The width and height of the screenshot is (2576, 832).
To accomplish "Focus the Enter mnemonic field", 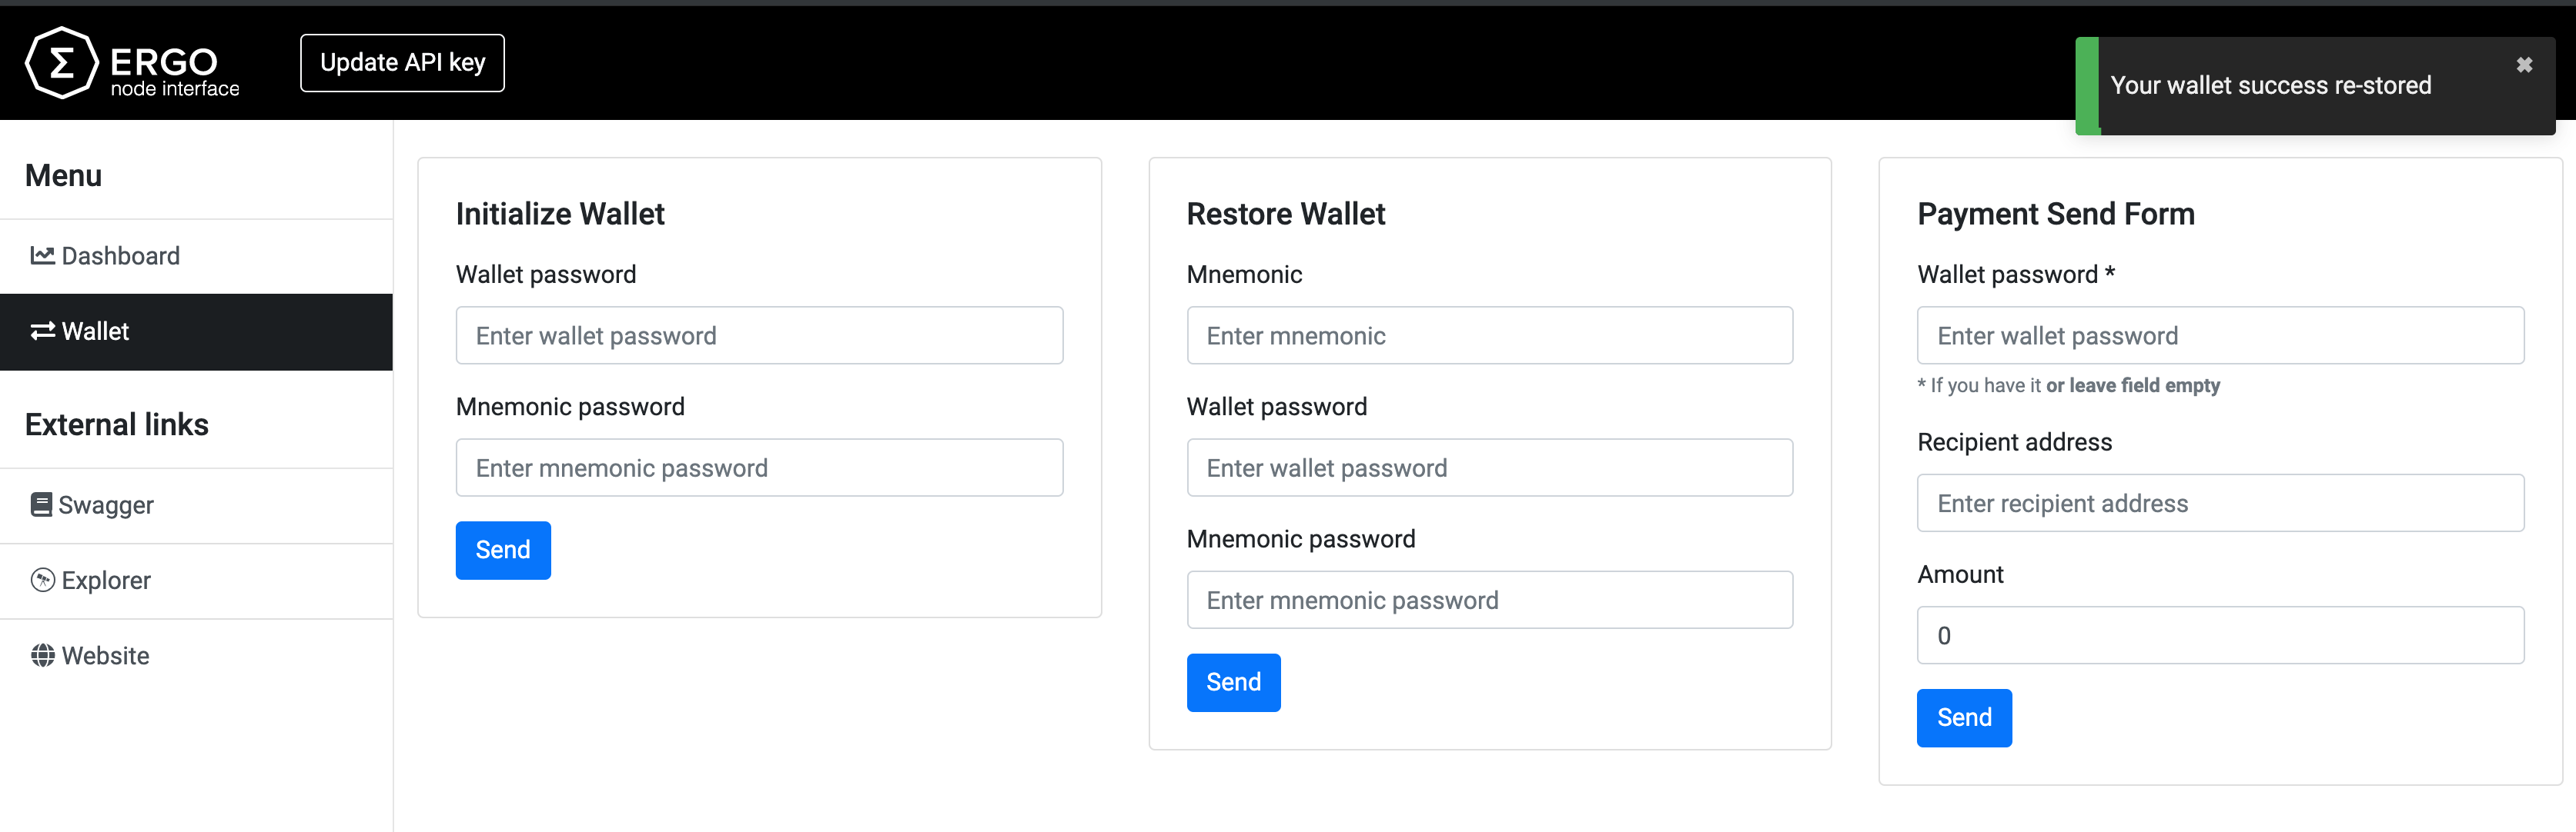I will (1489, 334).
